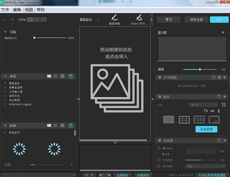Viewport: 230px width, 177px height.
Task: Toggle the 预处理 section on
Action: (160, 140)
